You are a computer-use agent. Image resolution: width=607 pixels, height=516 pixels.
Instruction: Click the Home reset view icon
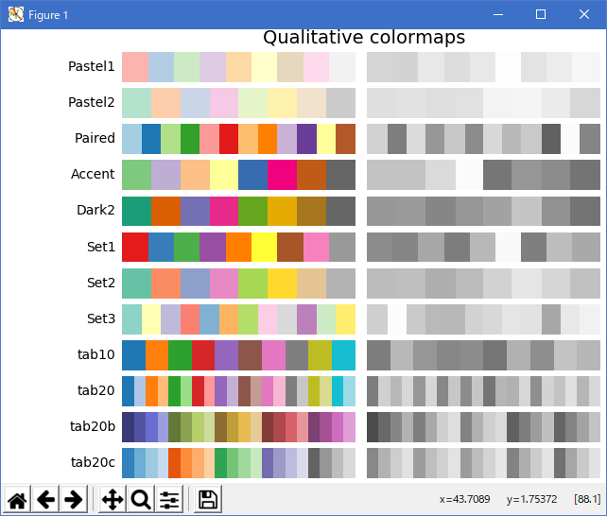point(17,500)
